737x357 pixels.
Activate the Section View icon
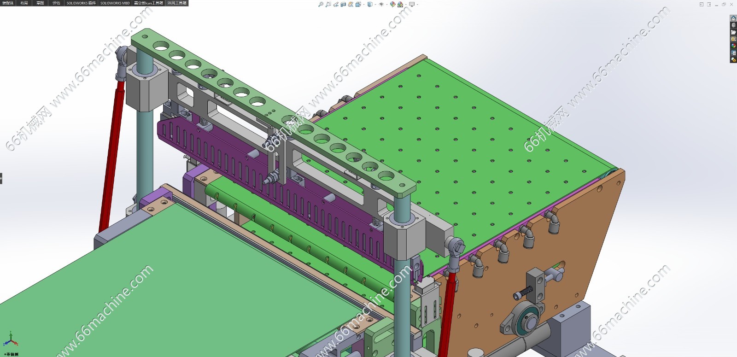click(343, 4)
